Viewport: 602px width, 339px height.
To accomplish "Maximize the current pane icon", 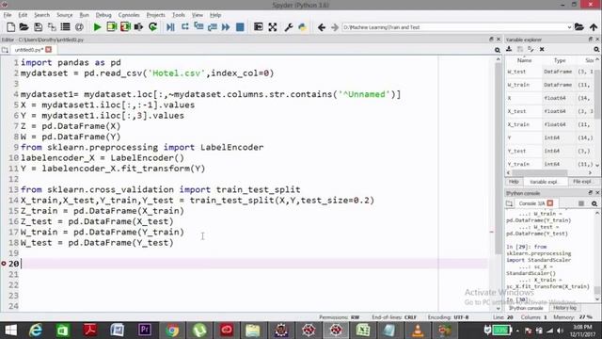I will pyautogui.click(x=259, y=27).
